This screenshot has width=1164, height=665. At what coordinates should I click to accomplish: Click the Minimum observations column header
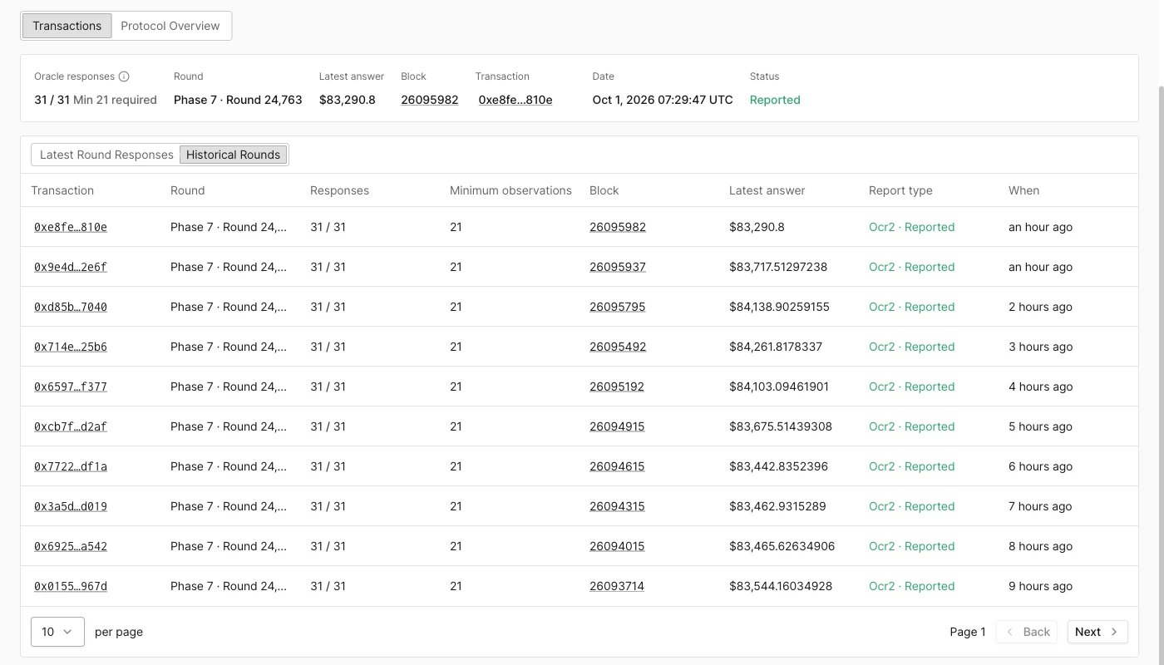[510, 190]
